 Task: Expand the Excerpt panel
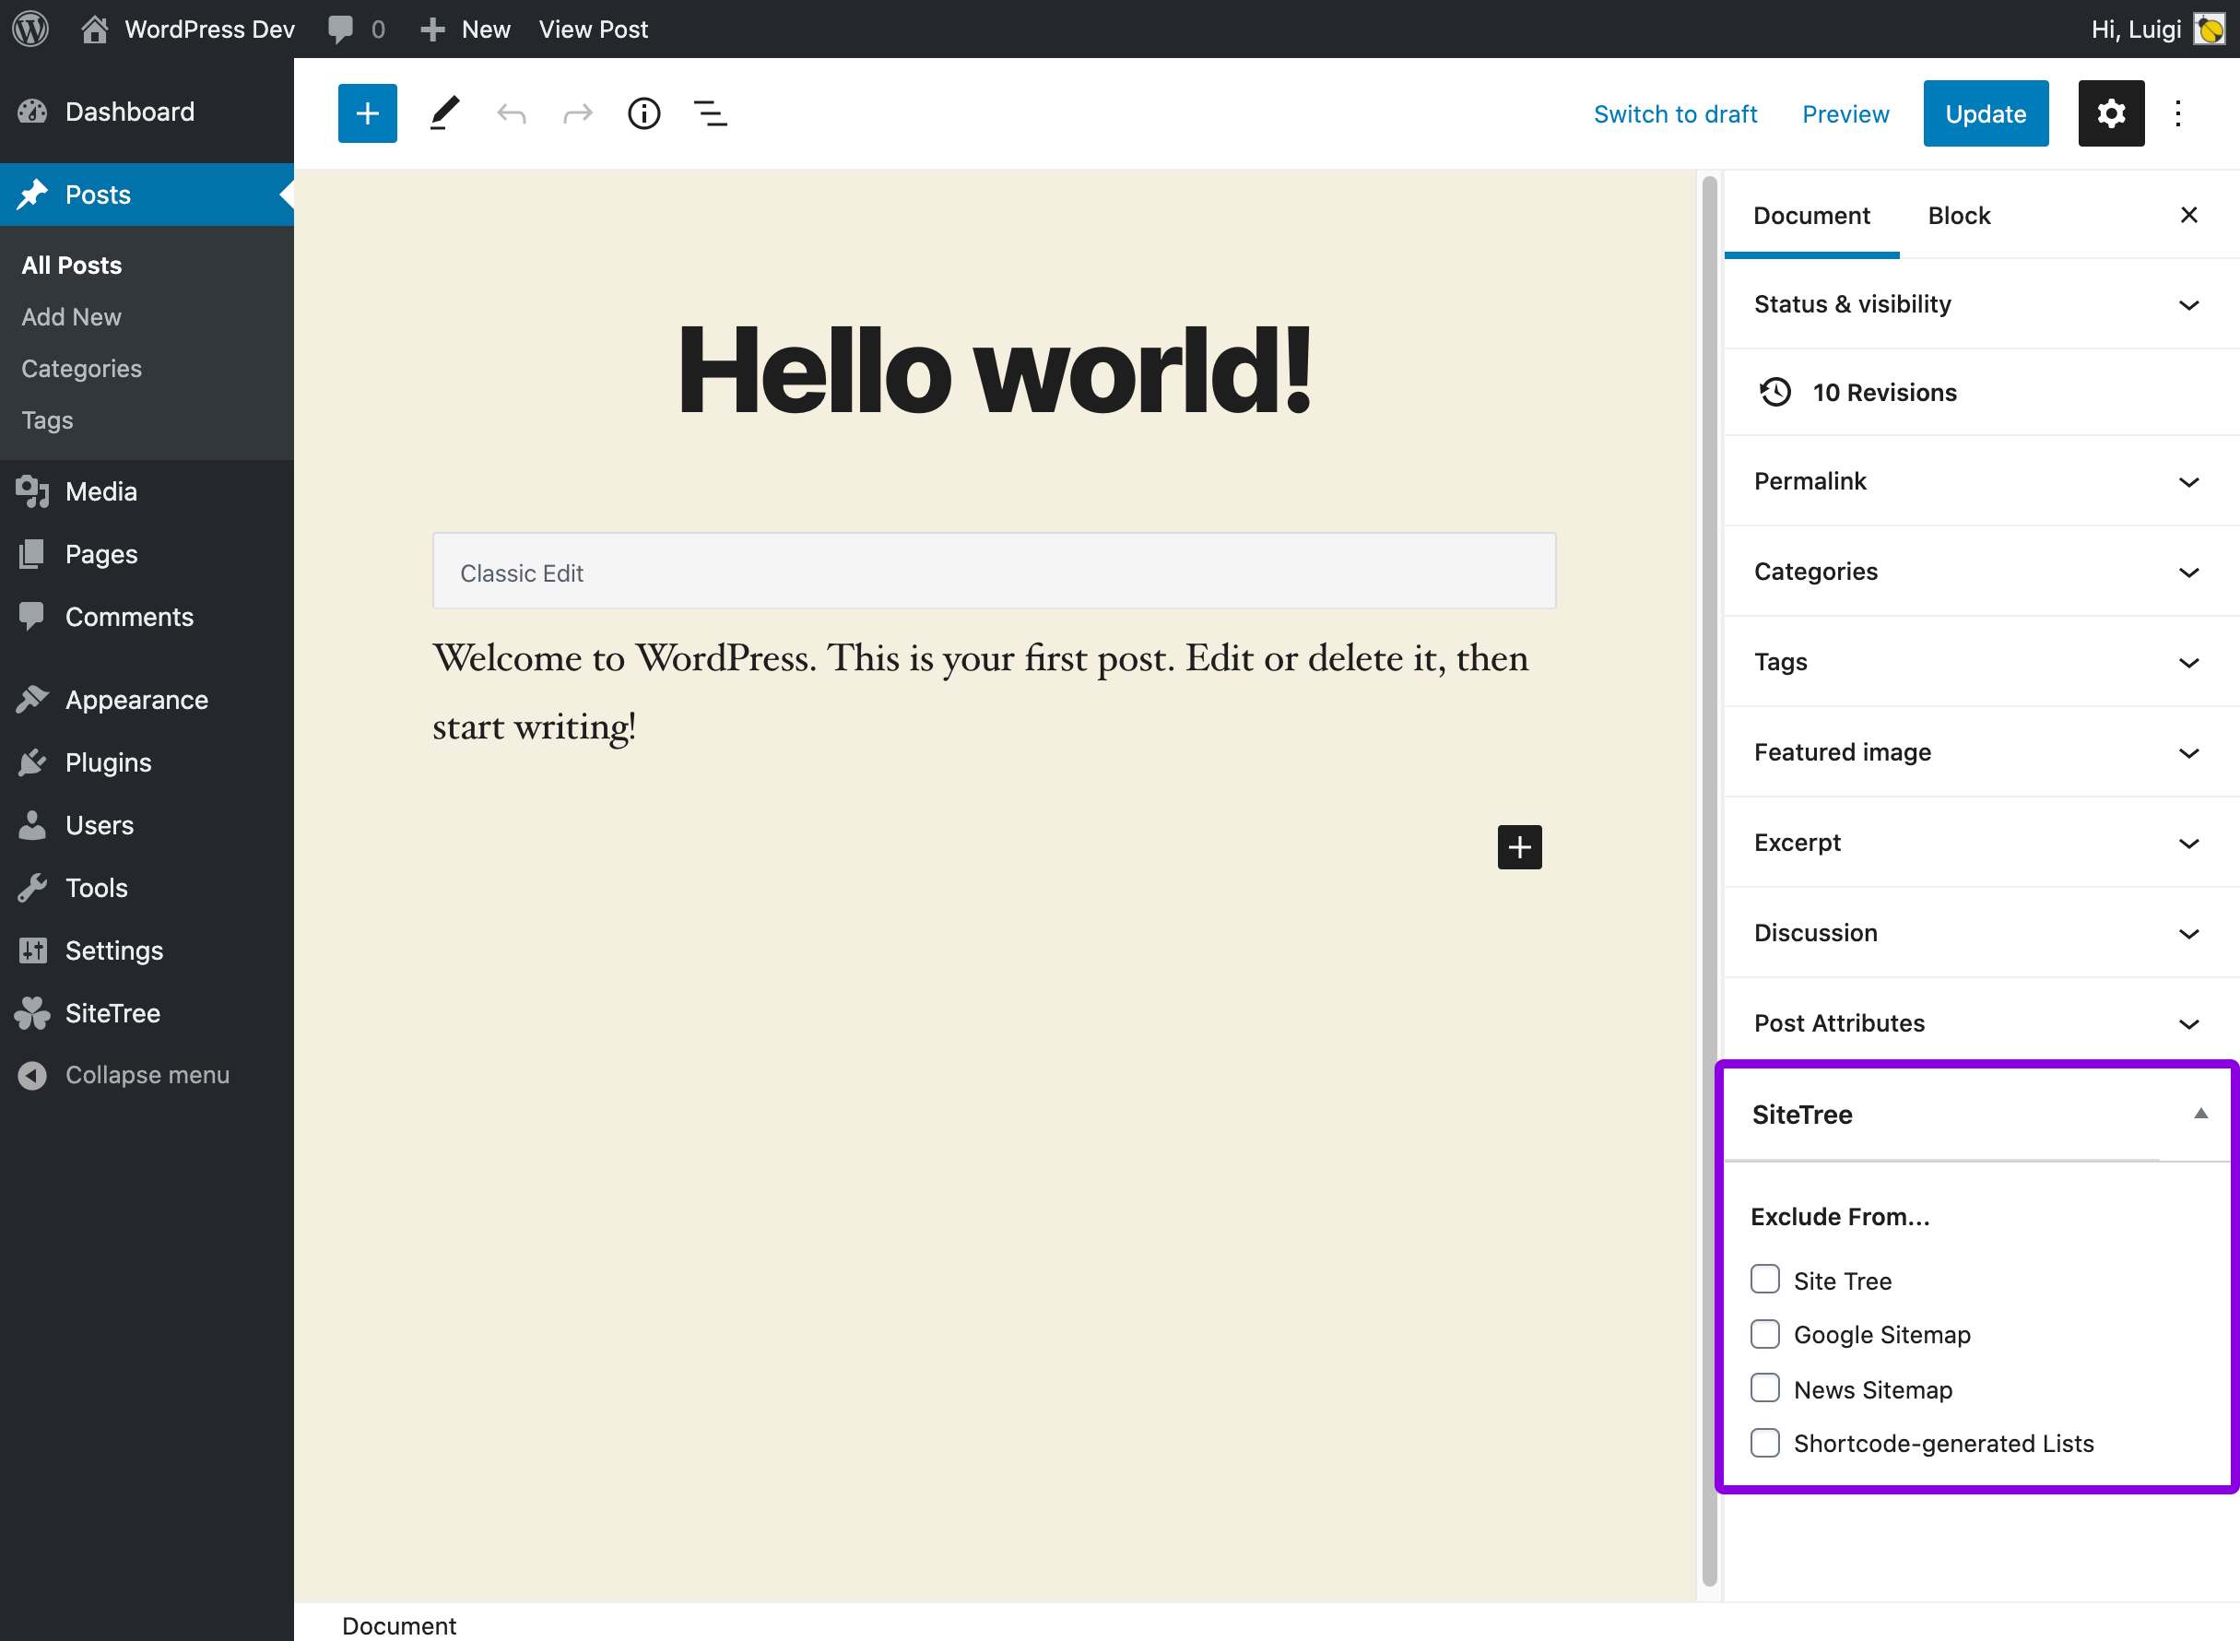point(1981,844)
